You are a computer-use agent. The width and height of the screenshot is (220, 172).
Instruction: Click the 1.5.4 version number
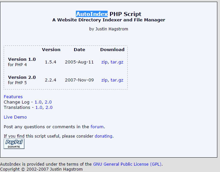[51, 62]
